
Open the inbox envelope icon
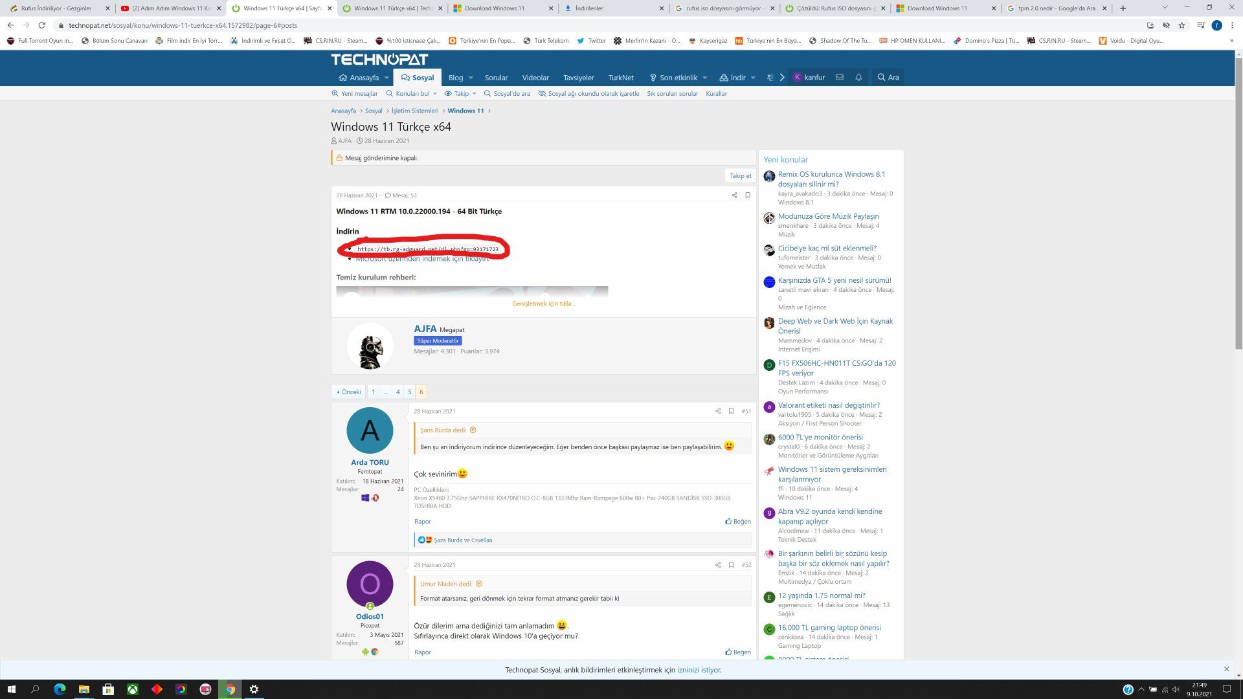[839, 77]
